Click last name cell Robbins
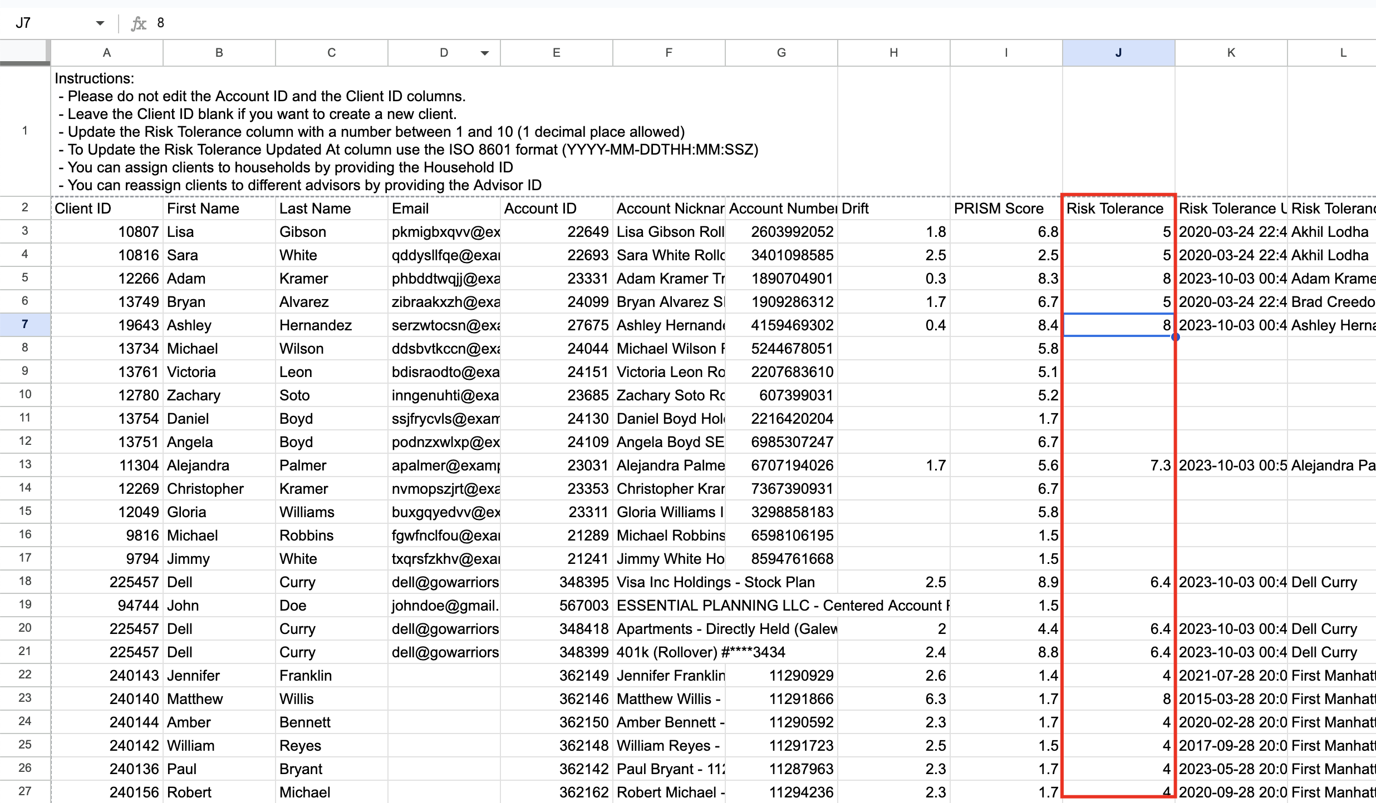This screenshot has height=803, width=1376. click(x=332, y=536)
